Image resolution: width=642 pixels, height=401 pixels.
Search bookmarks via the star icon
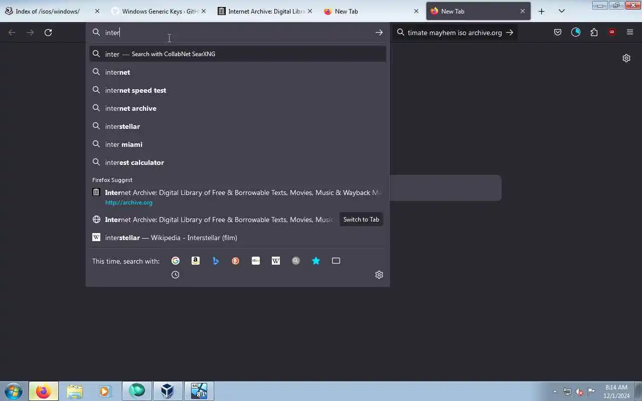click(x=316, y=261)
